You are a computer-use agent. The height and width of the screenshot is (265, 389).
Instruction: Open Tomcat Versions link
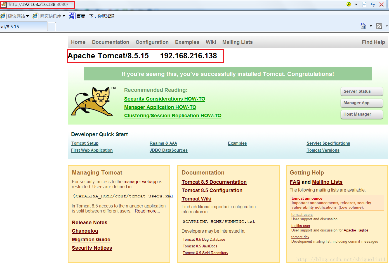(x=323, y=150)
